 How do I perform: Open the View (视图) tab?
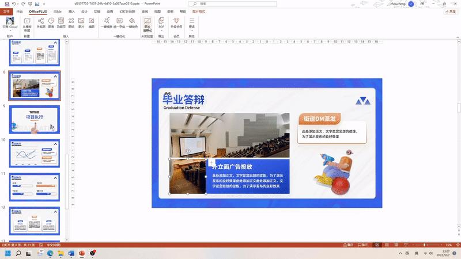(x=157, y=12)
